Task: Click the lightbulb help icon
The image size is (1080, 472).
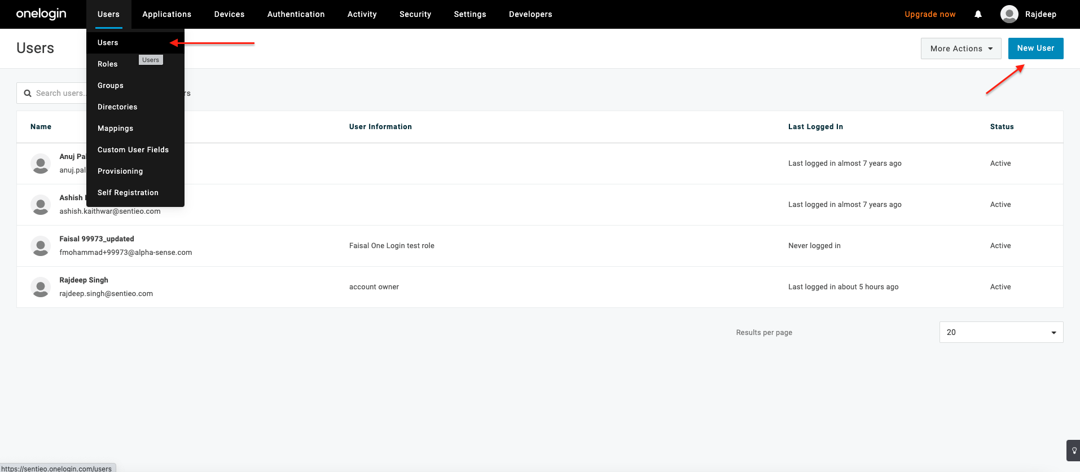Action: tap(1074, 451)
